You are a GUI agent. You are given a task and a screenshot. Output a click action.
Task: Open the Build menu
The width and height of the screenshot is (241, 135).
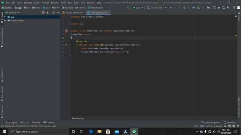tap(63, 3)
